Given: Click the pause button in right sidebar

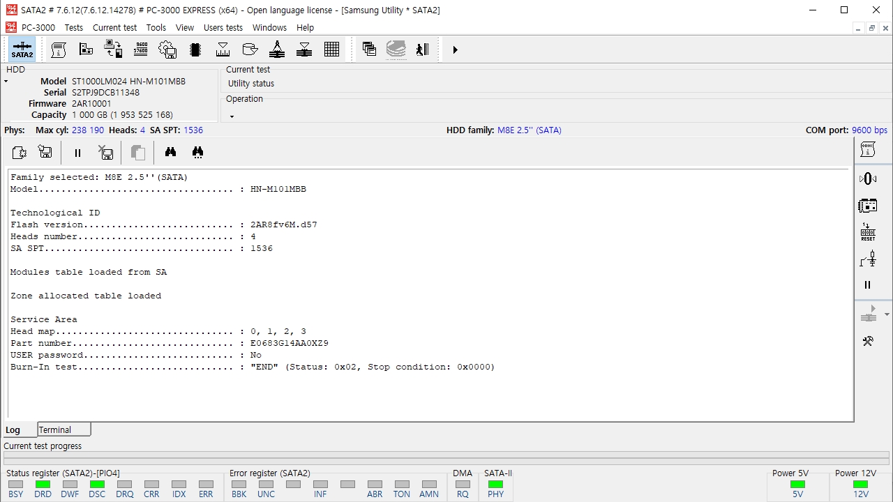Looking at the screenshot, I should (868, 285).
